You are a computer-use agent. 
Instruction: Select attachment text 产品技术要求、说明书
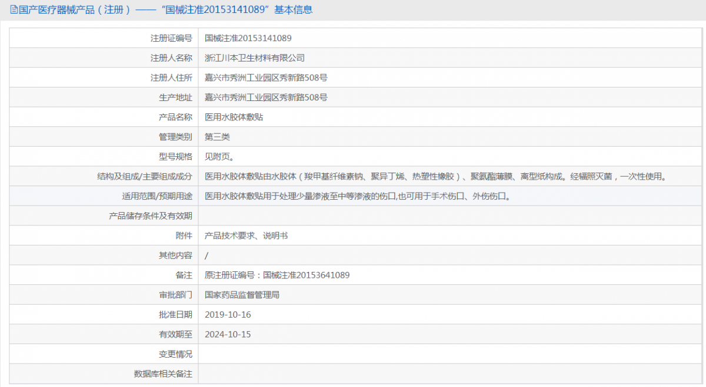tap(246, 235)
